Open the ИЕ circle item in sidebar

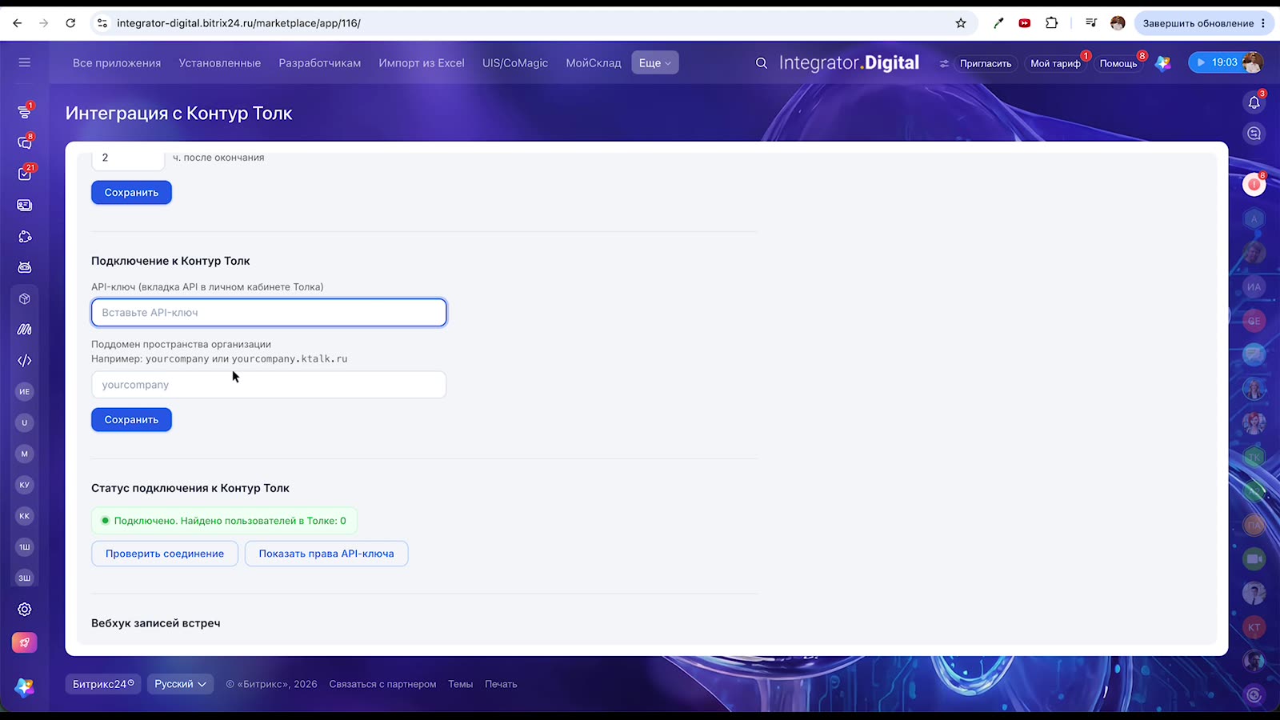25,391
